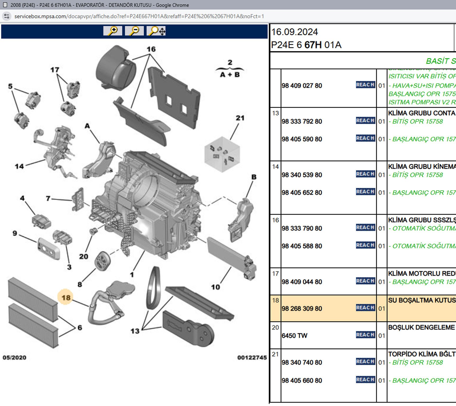Click the BOŞLUK DENGELEME description
Screen dimensions: 456x406
[422, 327]
